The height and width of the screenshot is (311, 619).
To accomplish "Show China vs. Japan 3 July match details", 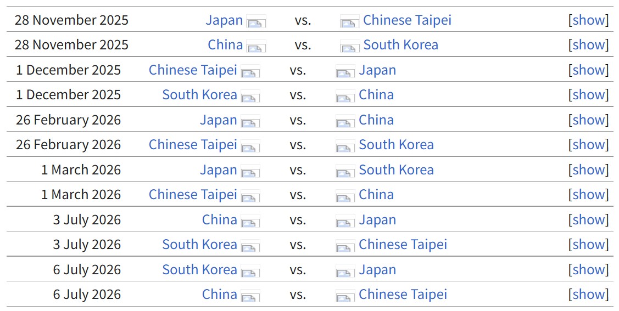I will [588, 220].
